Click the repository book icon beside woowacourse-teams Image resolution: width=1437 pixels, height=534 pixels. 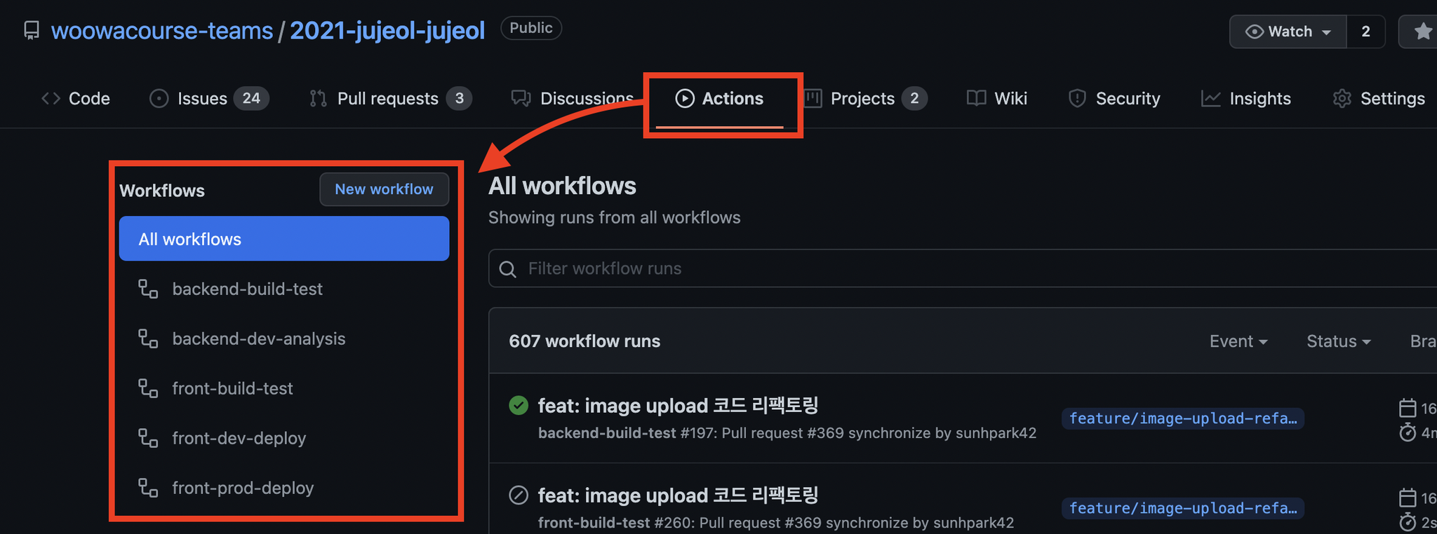point(32,31)
